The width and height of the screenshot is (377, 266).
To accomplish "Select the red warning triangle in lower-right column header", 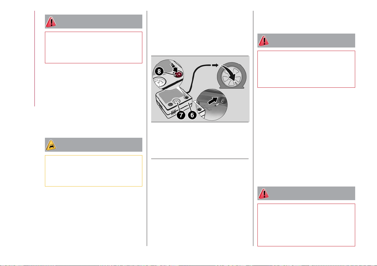I will pos(263,193).
